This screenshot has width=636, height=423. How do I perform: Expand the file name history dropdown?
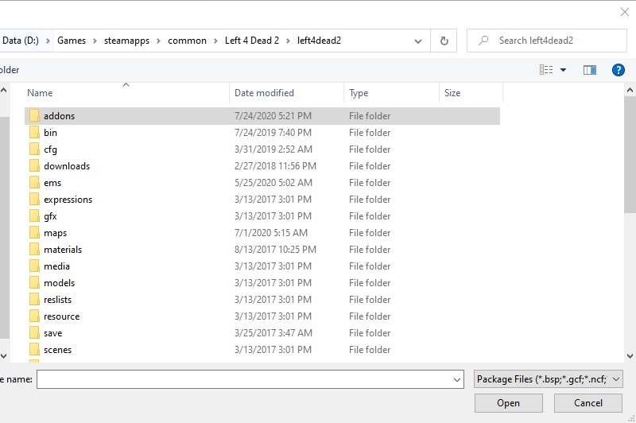pos(456,380)
